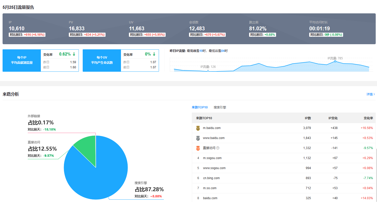The width and height of the screenshot is (377, 202).
Task: Click the www.baidu.com source entry
Action: coord(214,138)
